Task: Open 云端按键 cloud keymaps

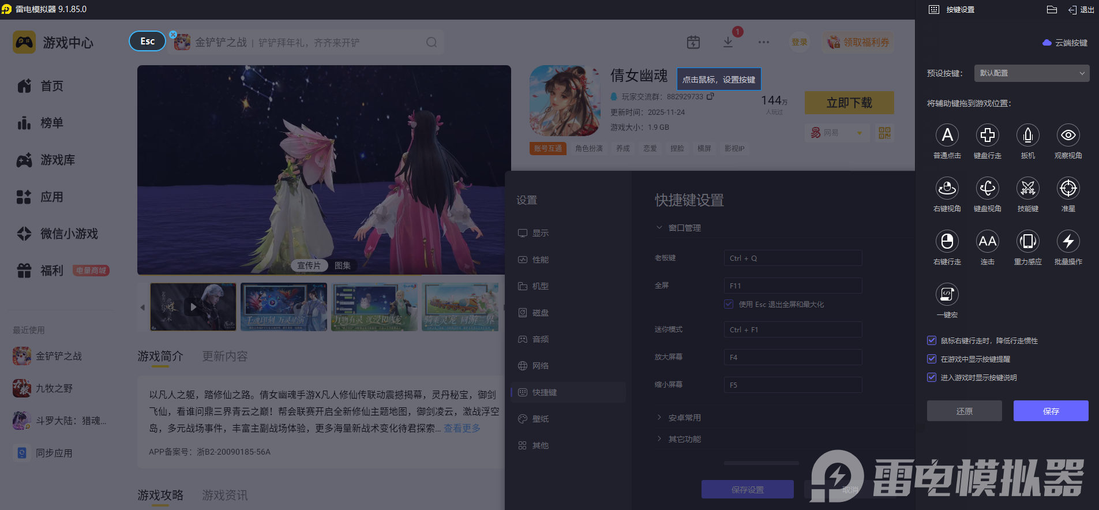Action: [1065, 43]
